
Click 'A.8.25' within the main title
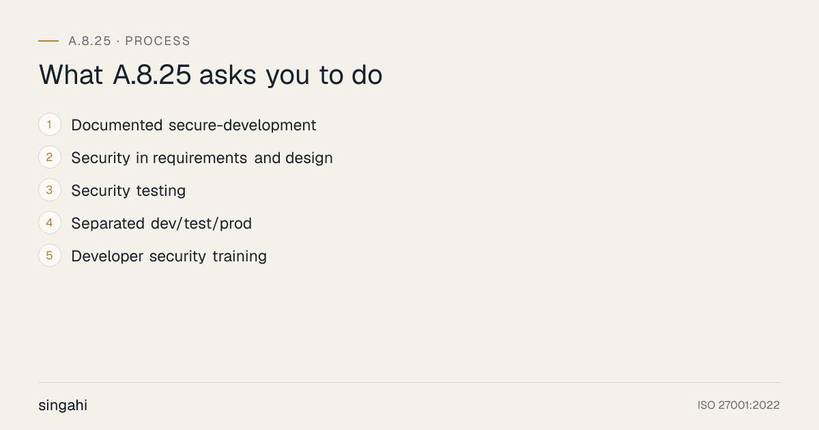pos(152,75)
